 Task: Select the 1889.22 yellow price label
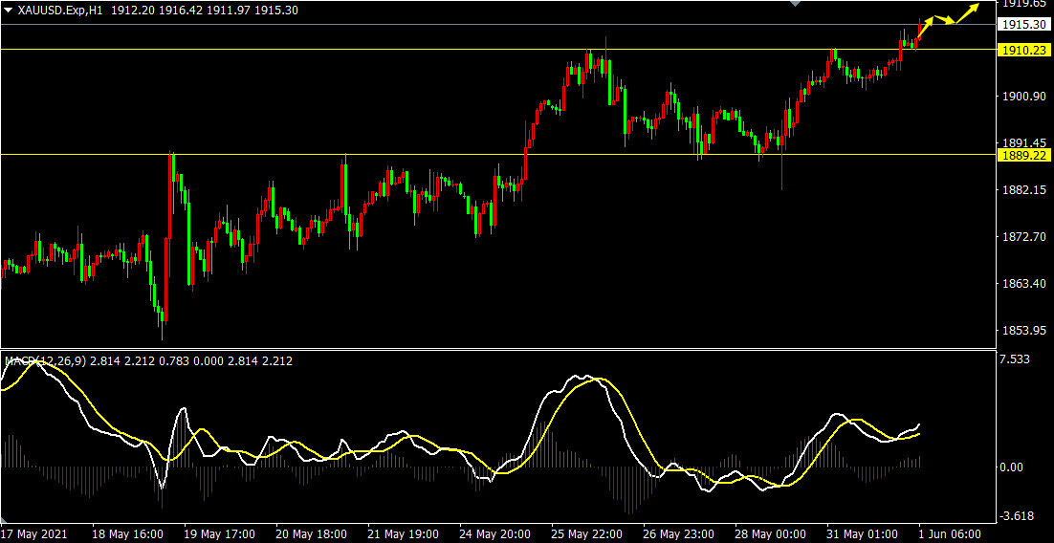coord(1022,155)
